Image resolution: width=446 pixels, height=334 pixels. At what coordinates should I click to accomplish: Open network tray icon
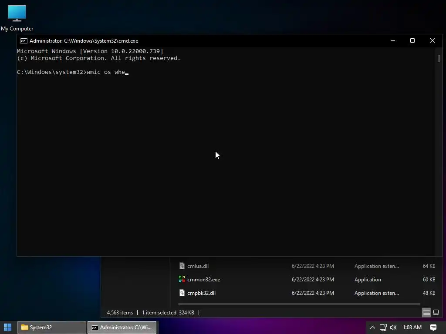383,327
